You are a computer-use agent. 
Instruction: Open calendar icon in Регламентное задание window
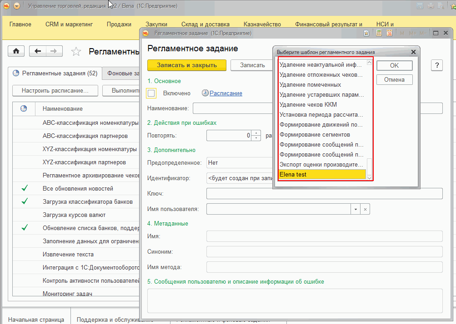(x=390, y=33)
